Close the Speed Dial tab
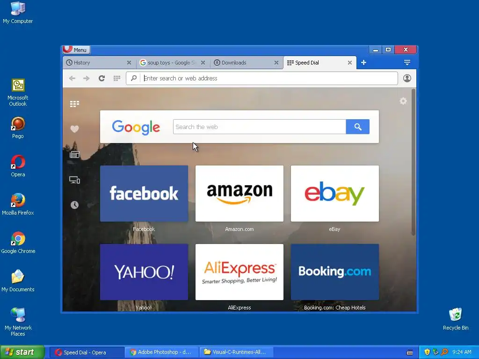The image size is (479, 359). pos(350,63)
